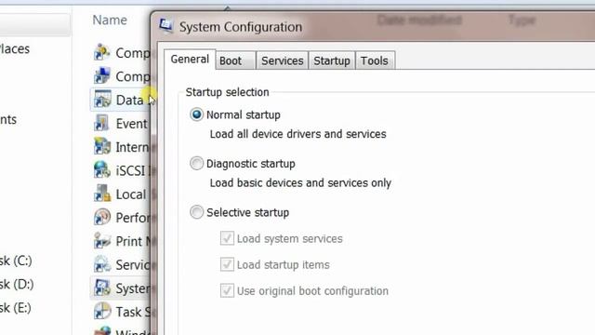Image resolution: width=595 pixels, height=335 pixels.
Task: Toggle Use original boot configuration checkbox
Action: pos(227,291)
